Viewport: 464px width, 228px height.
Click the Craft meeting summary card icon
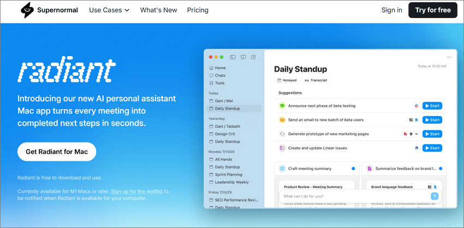coord(282,169)
